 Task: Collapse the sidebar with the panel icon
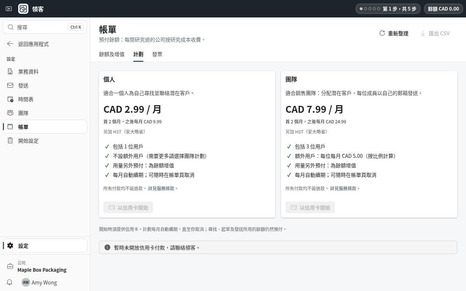point(9,9)
